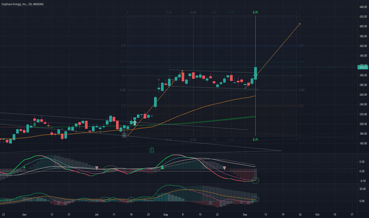
Task: Click the '26' date on the time axis
Action: [x=300, y=214]
